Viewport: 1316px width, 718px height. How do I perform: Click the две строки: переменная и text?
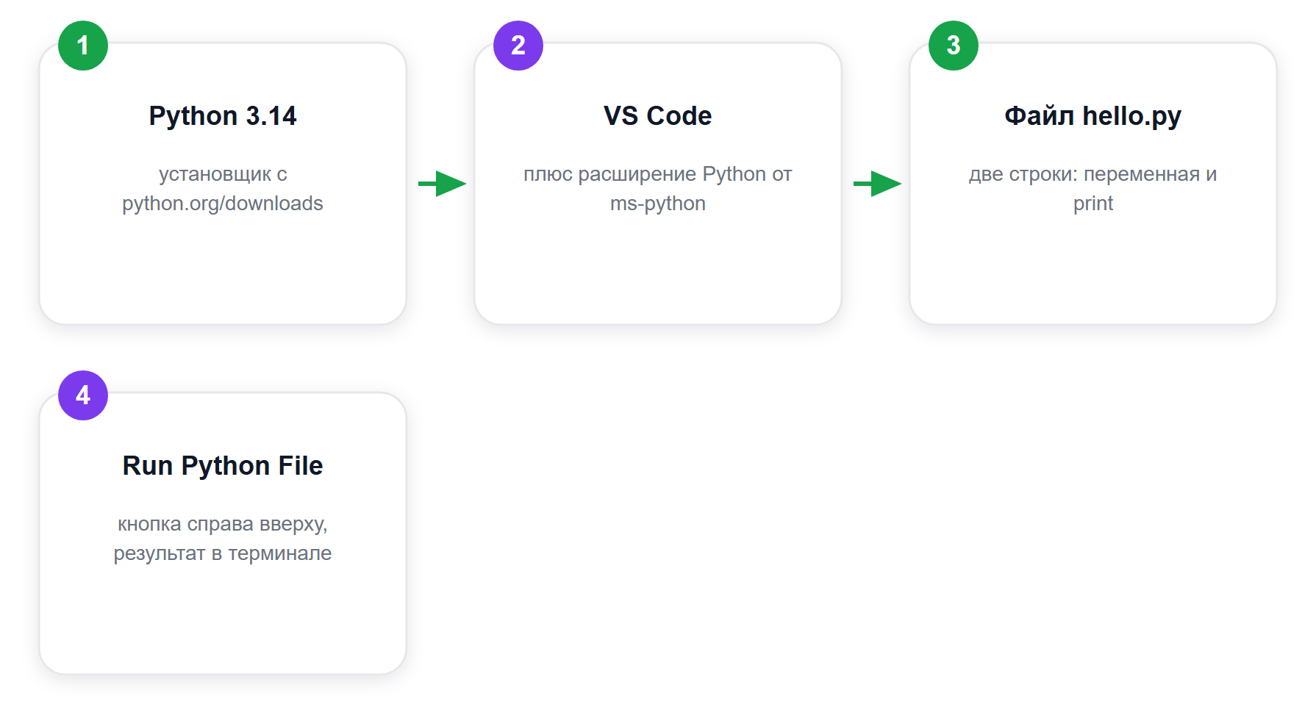tap(1093, 174)
